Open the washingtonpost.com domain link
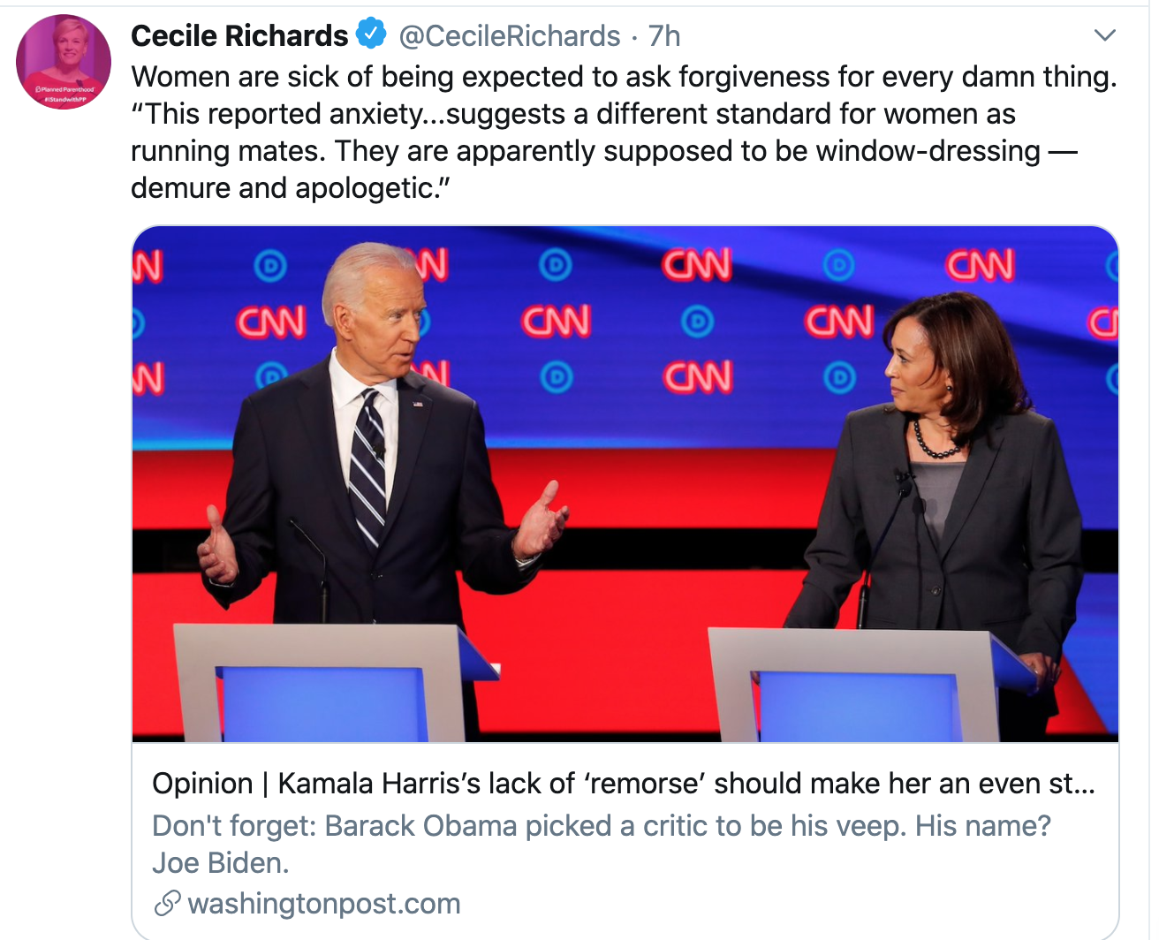The height and width of the screenshot is (940, 1159). (x=324, y=904)
